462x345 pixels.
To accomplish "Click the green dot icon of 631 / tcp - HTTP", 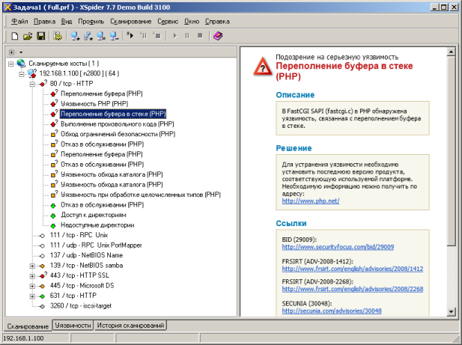I will pyautogui.click(x=42, y=296).
